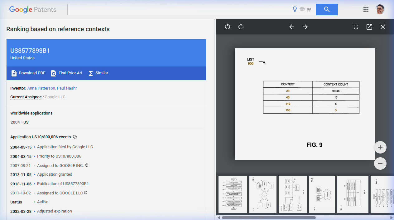
Task: Open inventor Anna Patterson link
Action: (x=41, y=88)
